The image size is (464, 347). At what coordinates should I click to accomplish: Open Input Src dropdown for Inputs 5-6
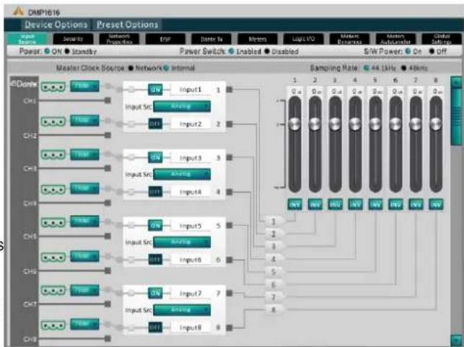(182, 242)
